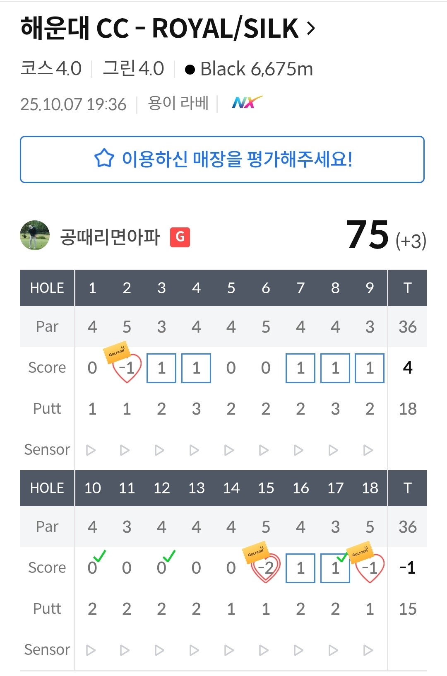This screenshot has width=447, height=676.
Task: Play the Sensor replay for hole 15
Action: [x=264, y=650]
